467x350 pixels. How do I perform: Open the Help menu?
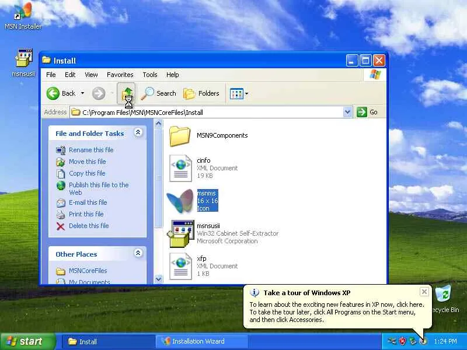(172, 75)
